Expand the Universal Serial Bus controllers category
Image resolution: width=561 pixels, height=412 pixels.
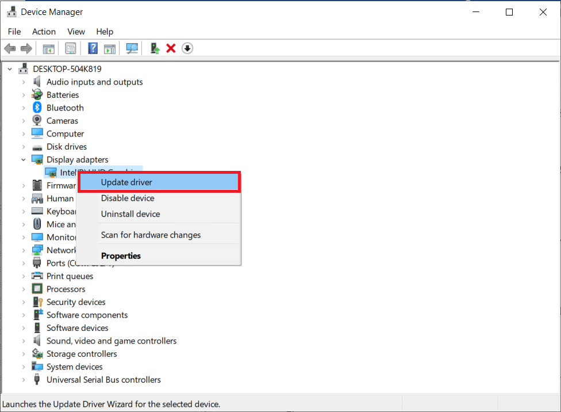pyautogui.click(x=23, y=379)
